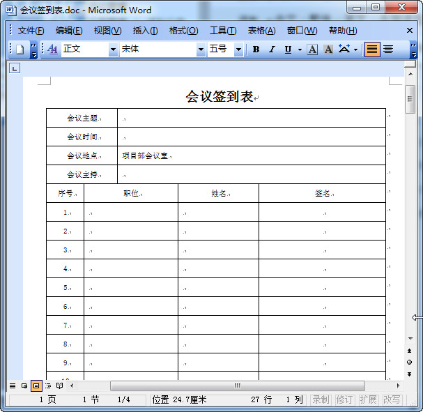Toggle Bold formatting
Image resolution: width=423 pixels, height=412 pixels.
pos(256,49)
